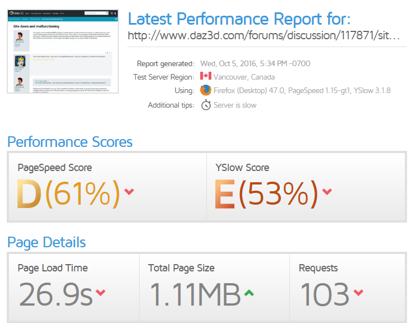411x323 pixels.
Task: Click the Total Page Size up arrow
Action: tap(249, 293)
